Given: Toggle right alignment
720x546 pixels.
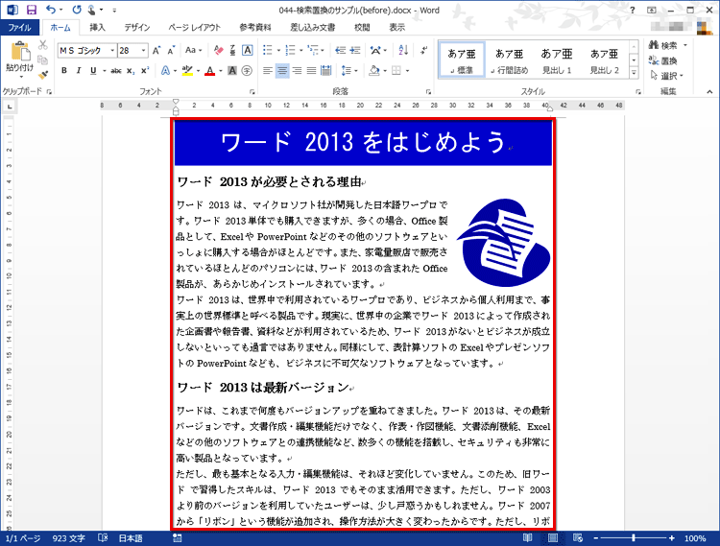Looking at the screenshot, I should (x=297, y=71).
